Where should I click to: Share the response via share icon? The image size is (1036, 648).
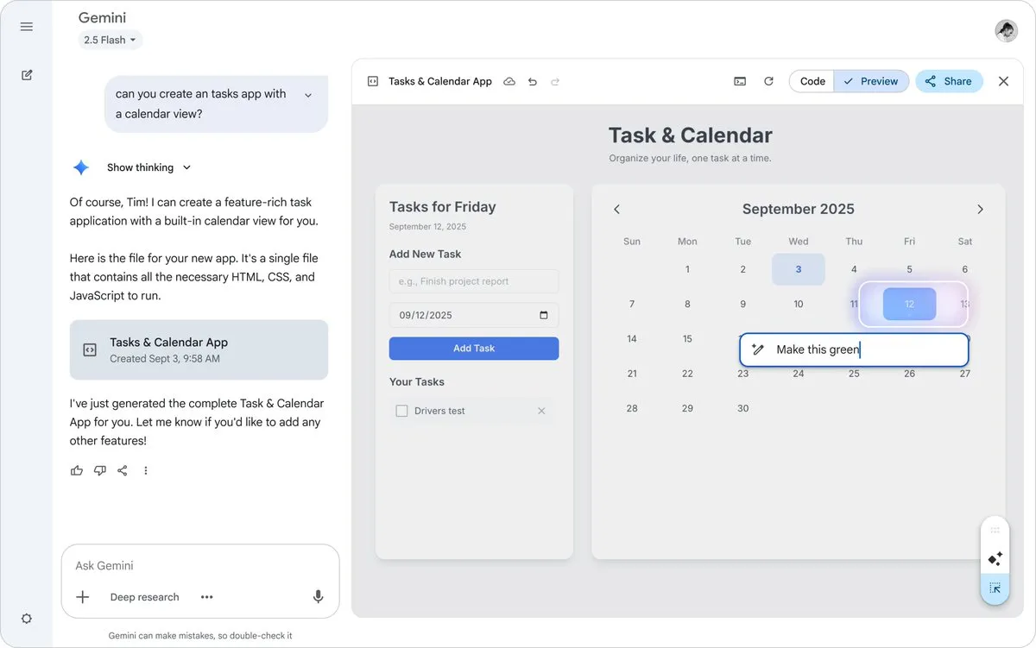[123, 470]
